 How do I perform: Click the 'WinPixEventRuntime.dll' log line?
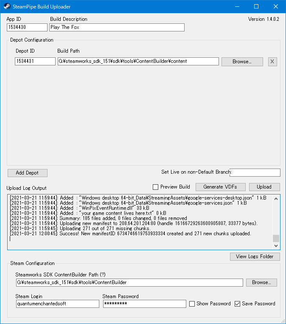[79, 208]
